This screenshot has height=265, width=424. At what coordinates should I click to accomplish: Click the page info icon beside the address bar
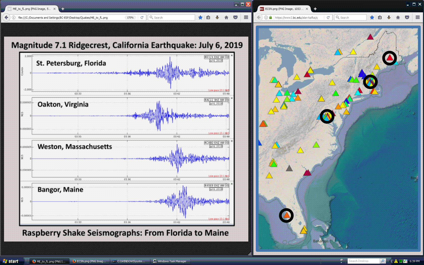point(266,18)
